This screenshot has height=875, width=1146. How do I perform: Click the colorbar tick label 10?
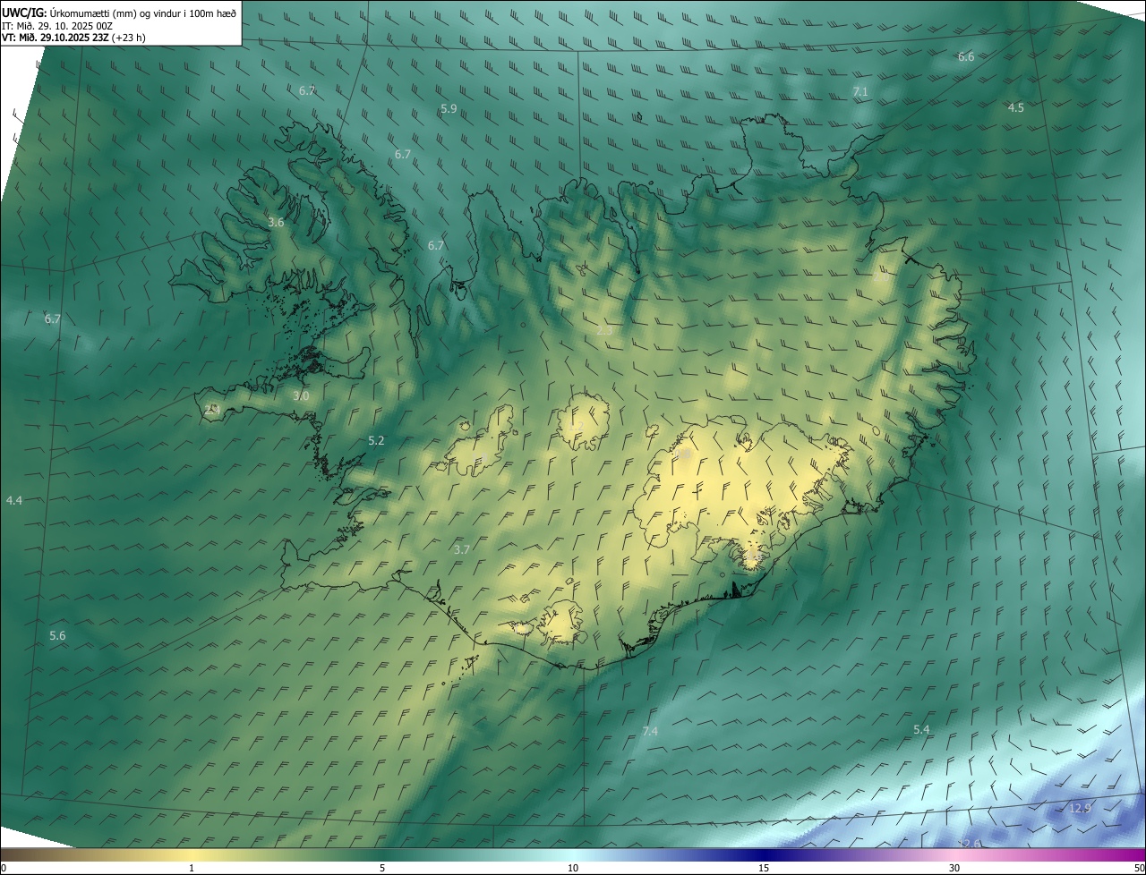(x=573, y=869)
